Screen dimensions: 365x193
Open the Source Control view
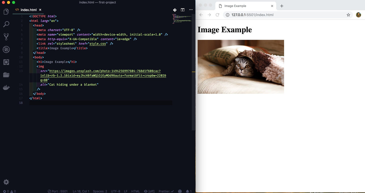[6, 37]
